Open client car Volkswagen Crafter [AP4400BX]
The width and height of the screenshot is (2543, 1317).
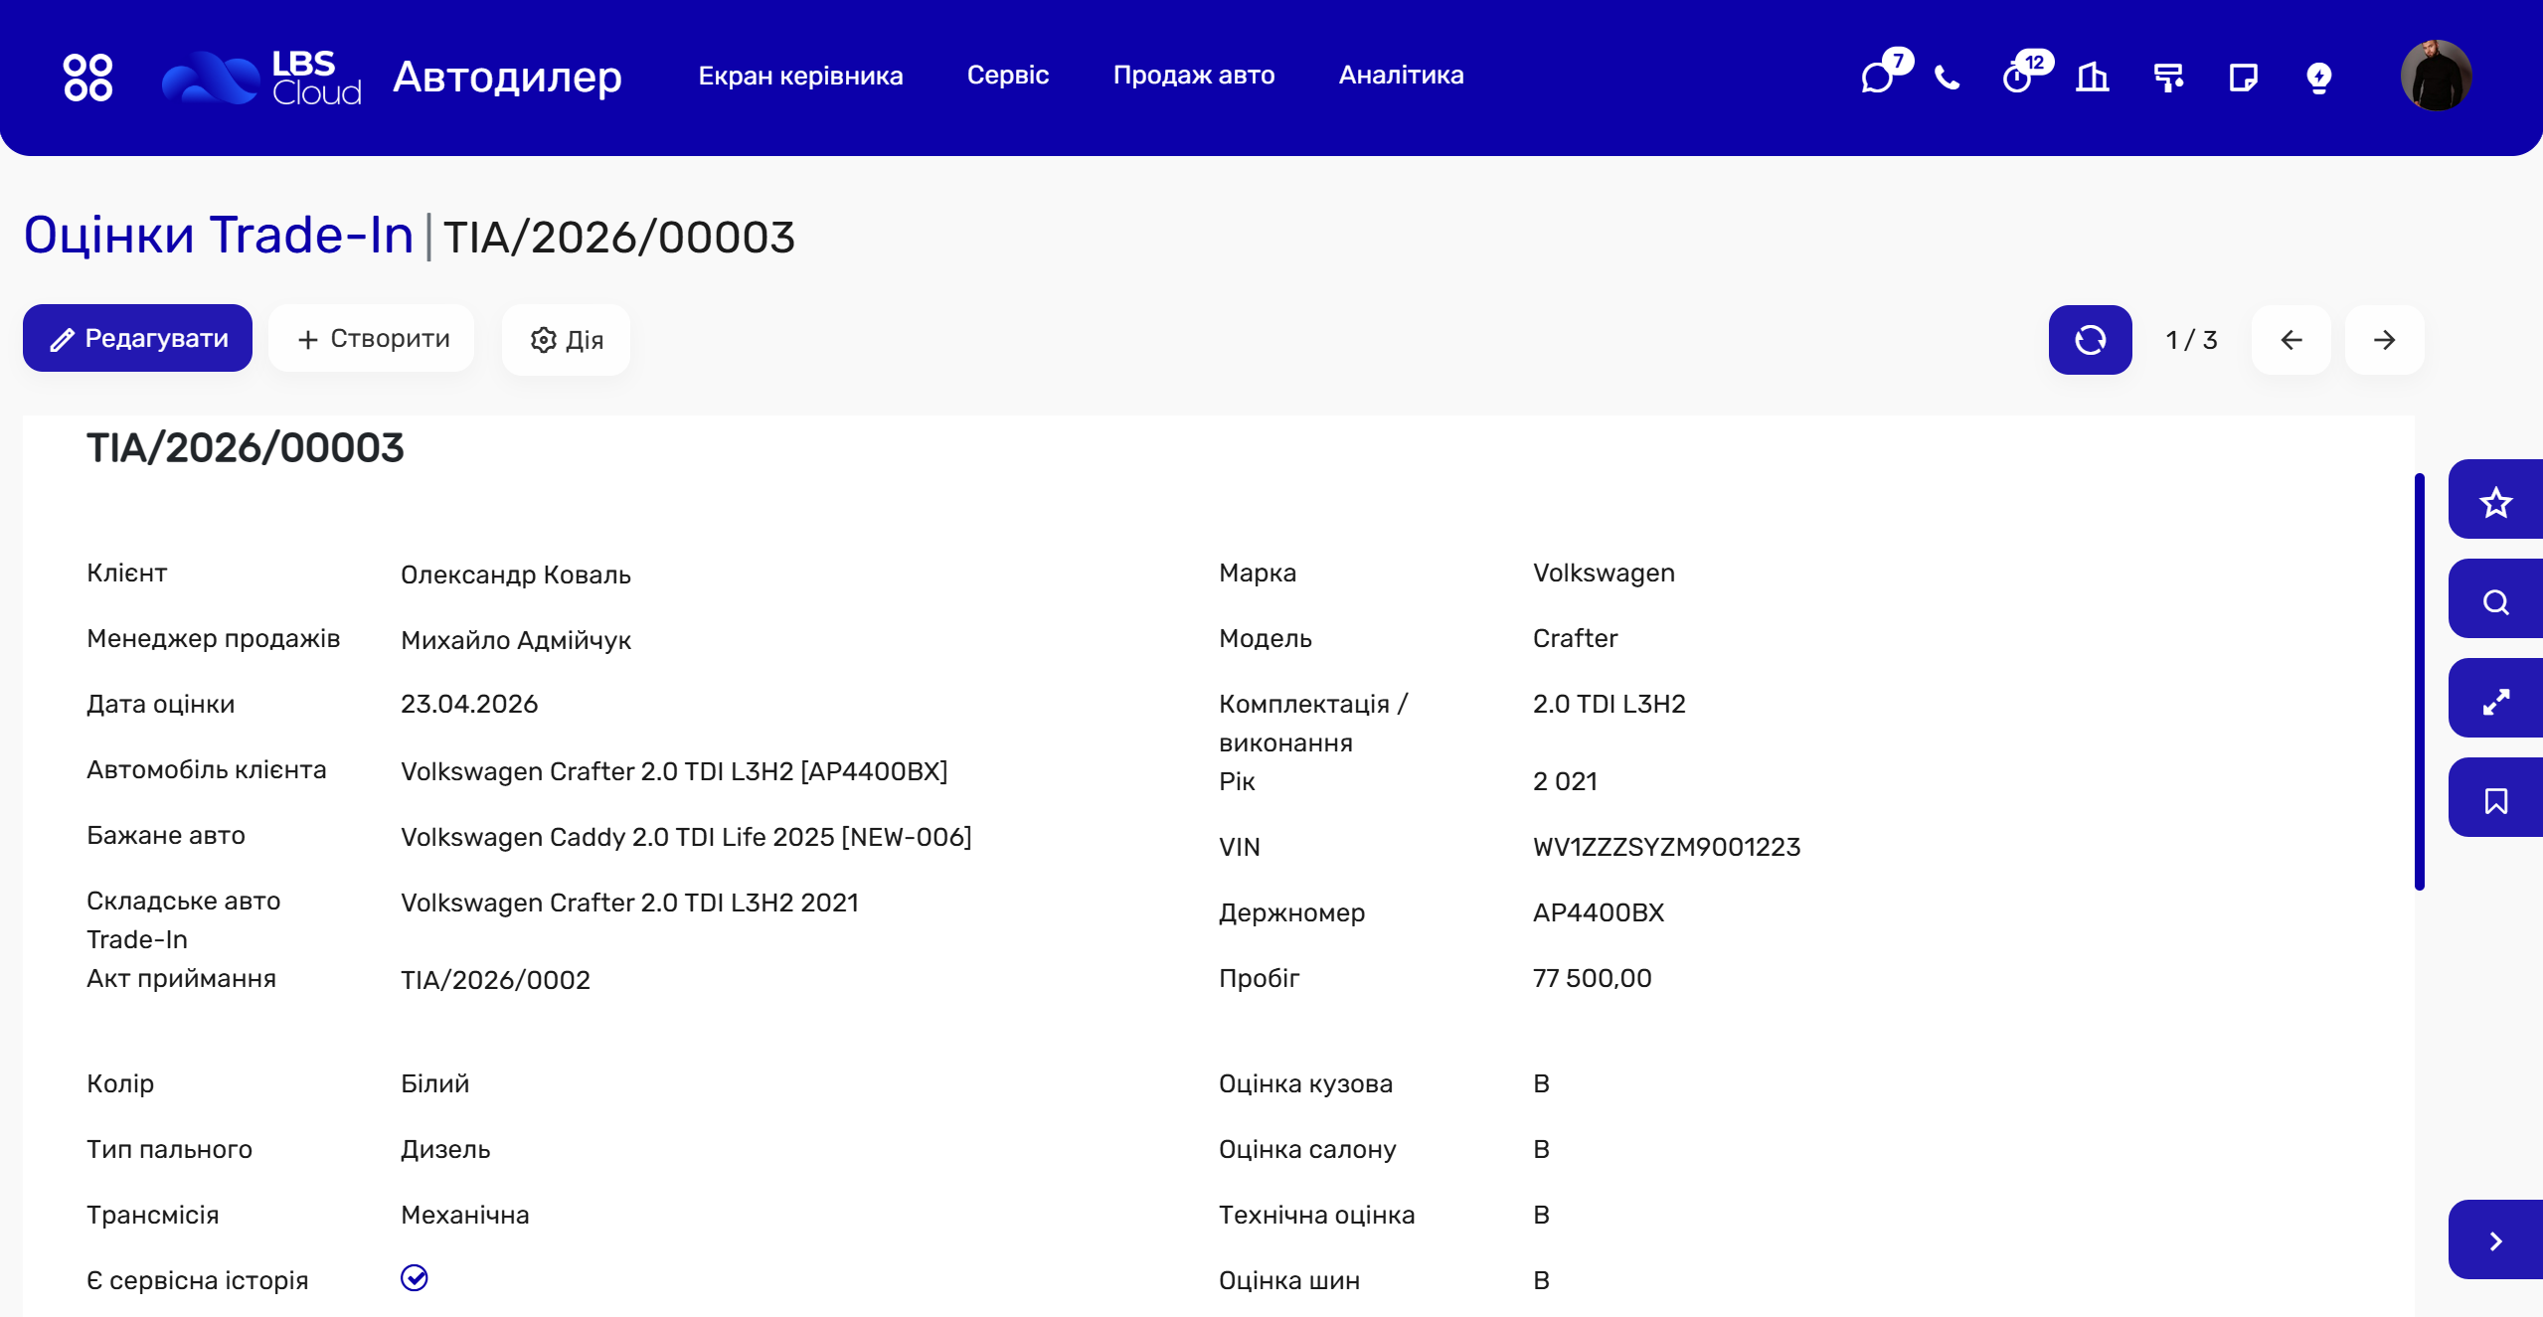coord(674,771)
